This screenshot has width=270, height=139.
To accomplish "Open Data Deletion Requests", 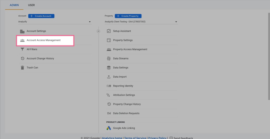I will [126, 113].
